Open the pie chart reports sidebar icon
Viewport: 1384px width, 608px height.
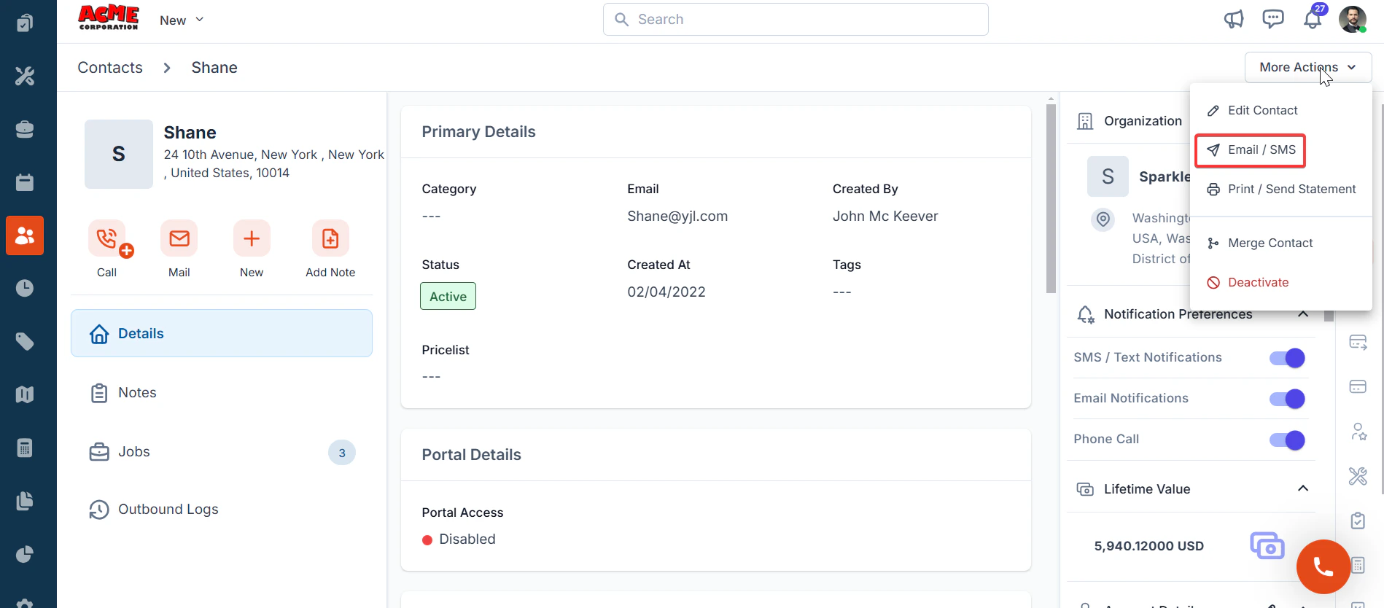[x=25, y=554]
